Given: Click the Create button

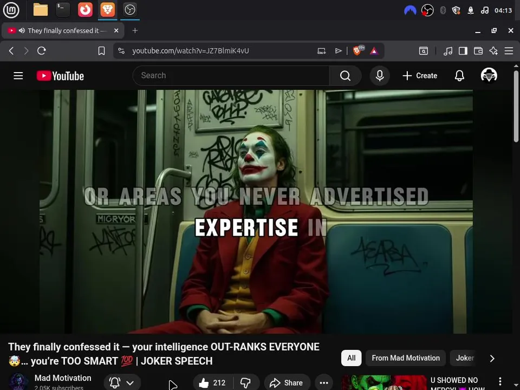Looking at the screenshot, I should pyautogui.click(x=420, y=76).
